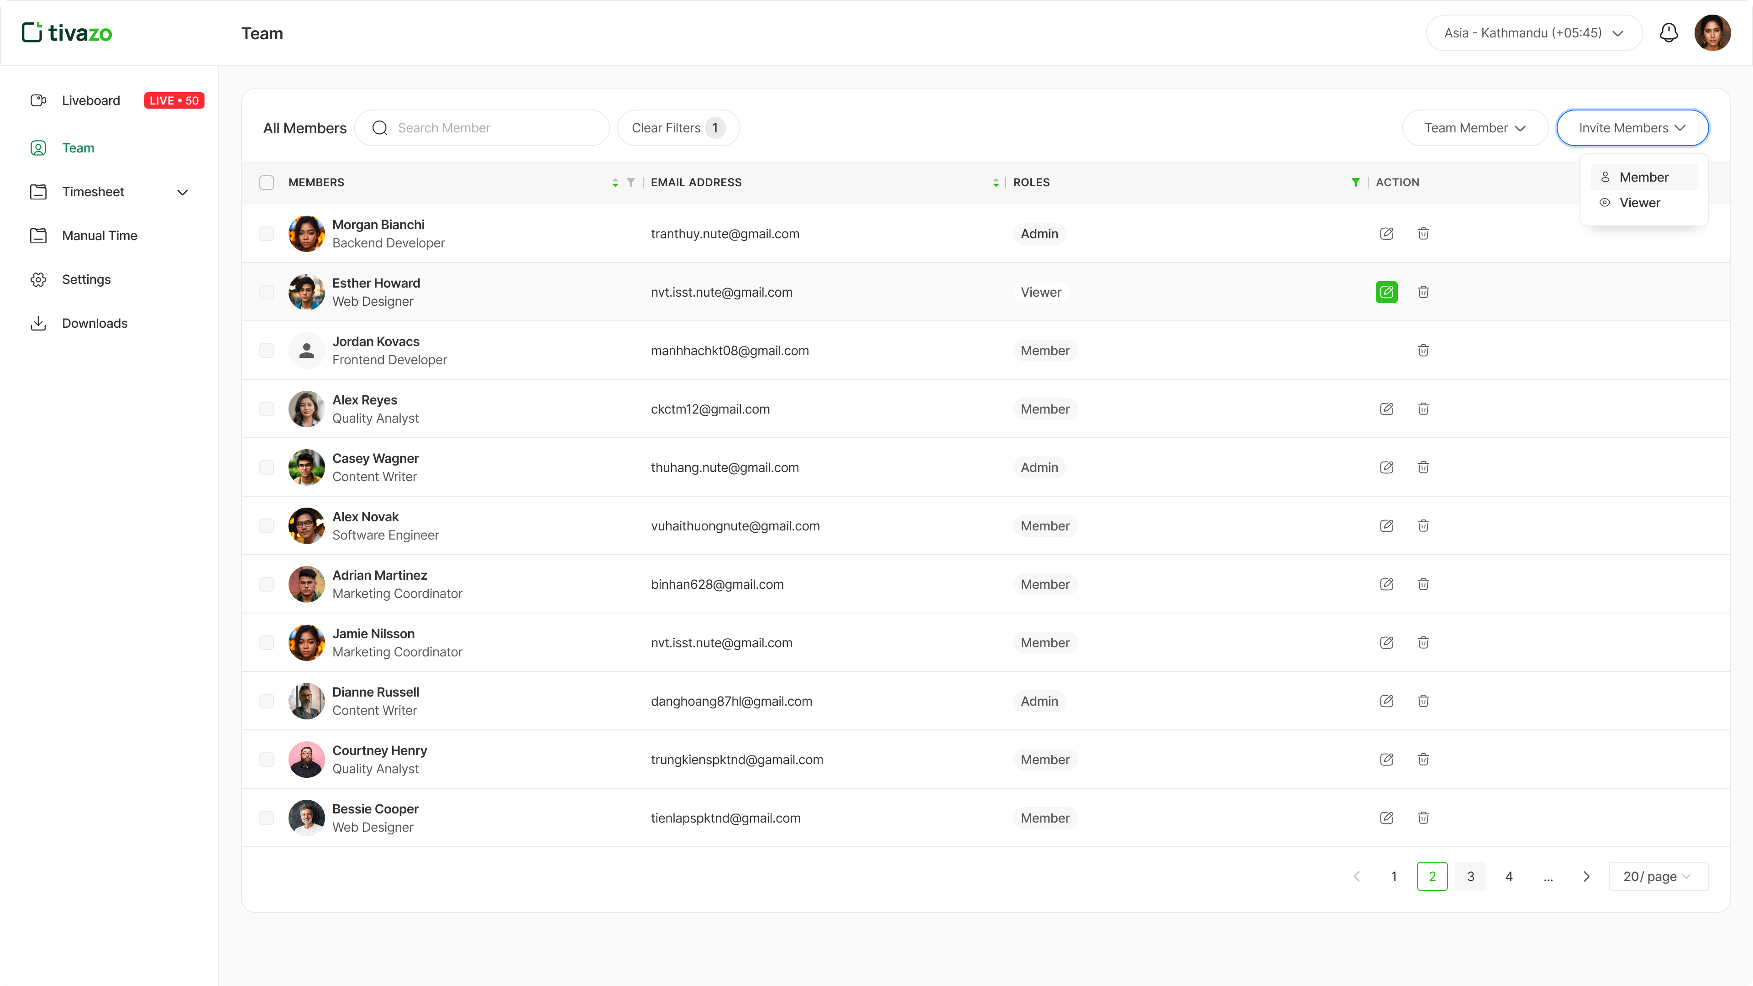Go to page 3
The width and height of the screenshot is (1753, 986).
(x=1470, y=876)
